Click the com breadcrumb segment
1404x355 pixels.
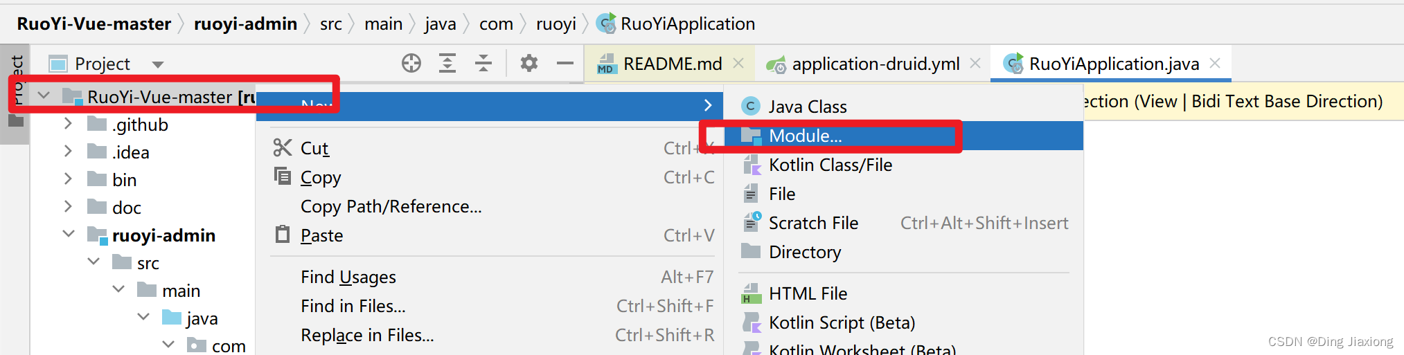point(496,24)
